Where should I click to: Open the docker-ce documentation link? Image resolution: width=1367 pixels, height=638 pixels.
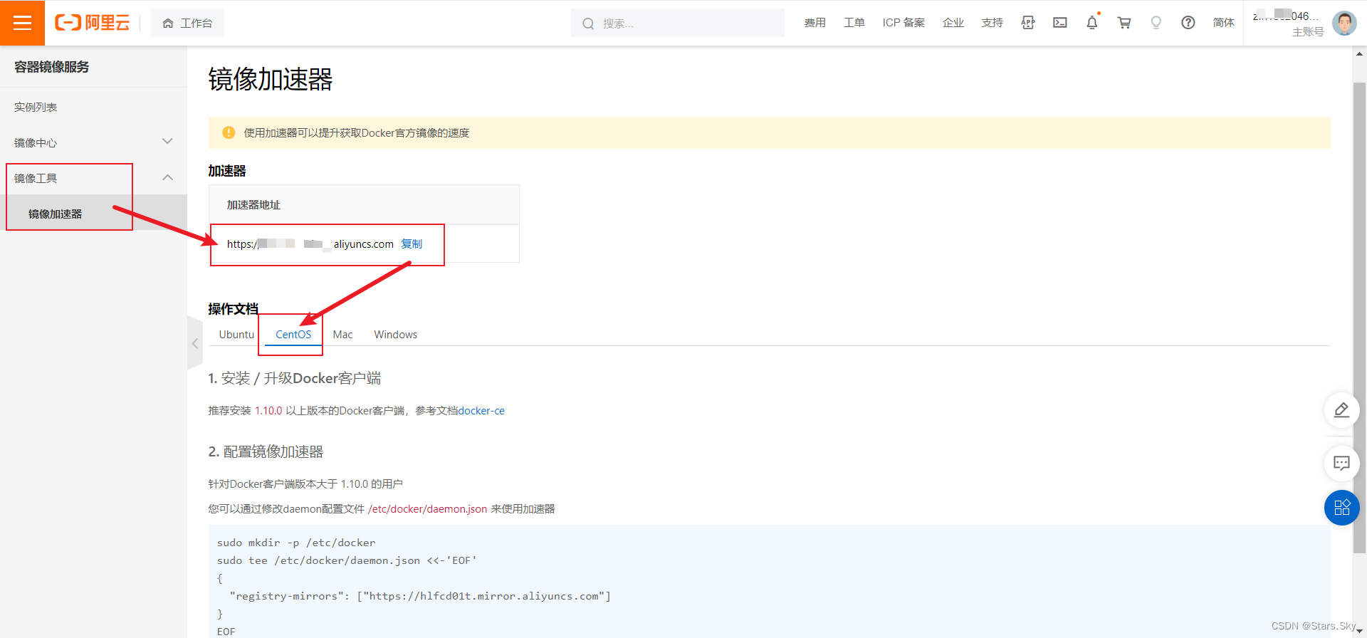coord(481,411)
